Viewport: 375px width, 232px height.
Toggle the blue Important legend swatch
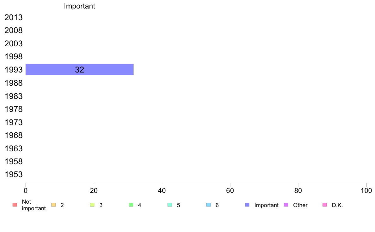click(x=247, y=205)
